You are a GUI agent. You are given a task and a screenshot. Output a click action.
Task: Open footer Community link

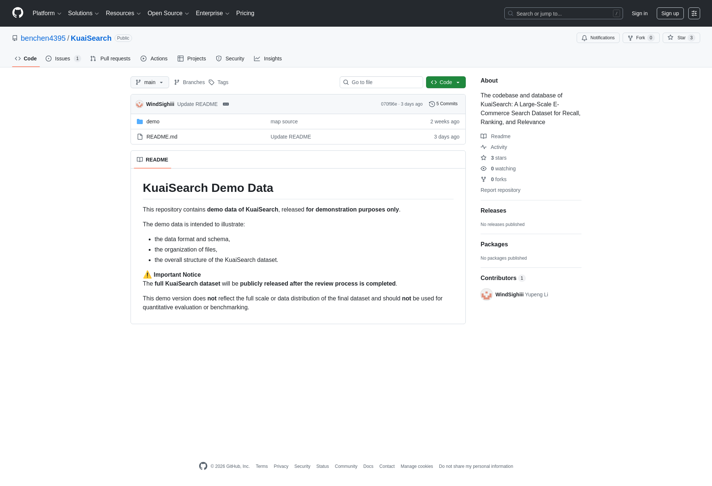(346, 466)
